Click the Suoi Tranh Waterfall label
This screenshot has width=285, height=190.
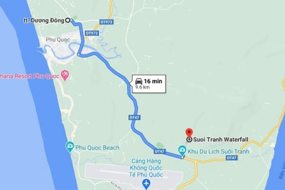click(221, 139)
